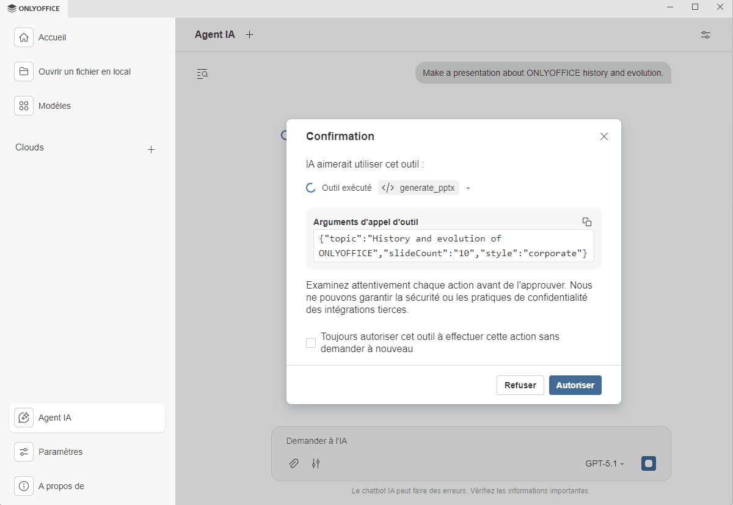Expand the generate_pptx tool details
The image size is (733, 505).
468,188
